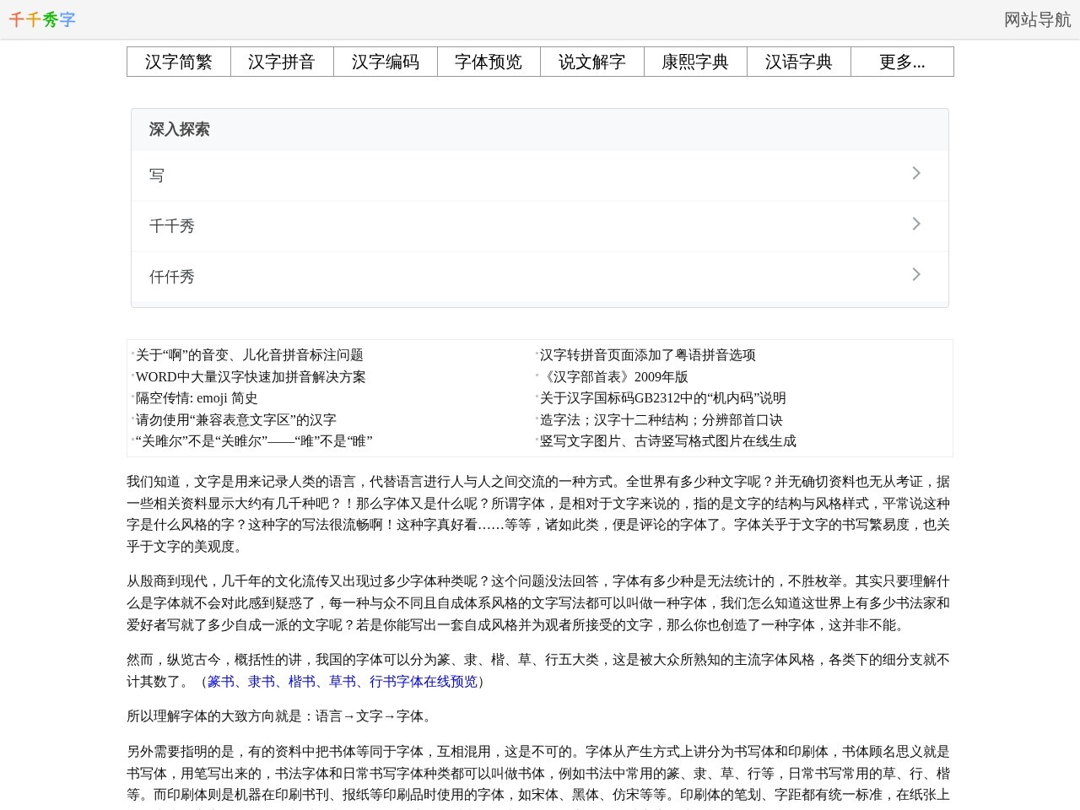Select the 汉字编码 menu item
Screen dimensions: 1080x810
coord(386,62)
